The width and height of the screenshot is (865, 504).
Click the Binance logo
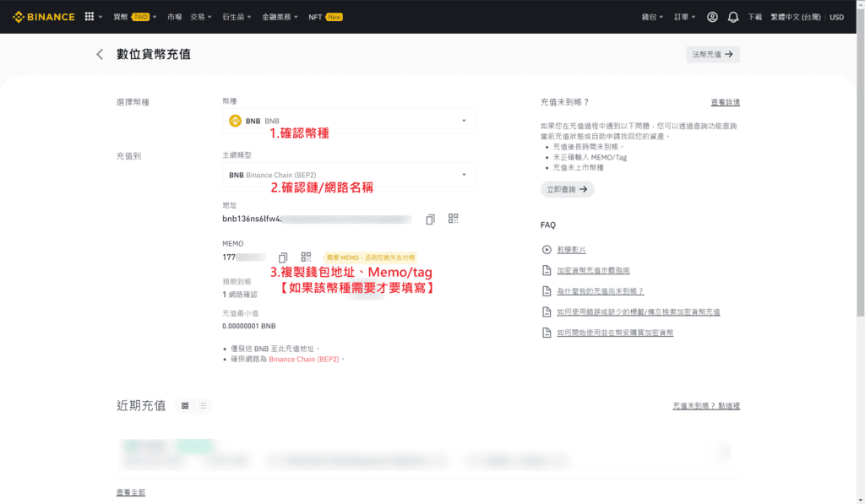44,17
